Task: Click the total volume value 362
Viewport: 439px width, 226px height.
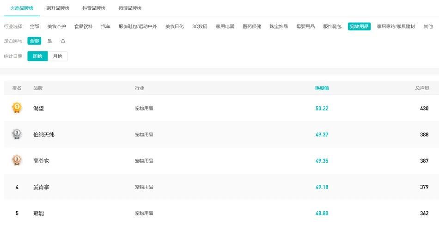Action: [424, 214]
